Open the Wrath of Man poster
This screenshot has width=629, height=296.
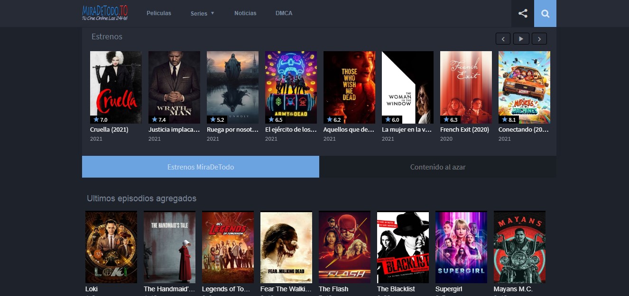[174, 87]
